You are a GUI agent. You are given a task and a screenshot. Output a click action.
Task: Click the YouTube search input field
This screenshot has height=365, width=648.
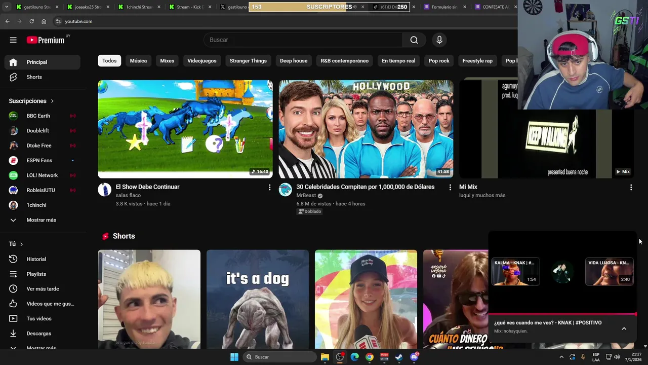[x=303, y=40]
